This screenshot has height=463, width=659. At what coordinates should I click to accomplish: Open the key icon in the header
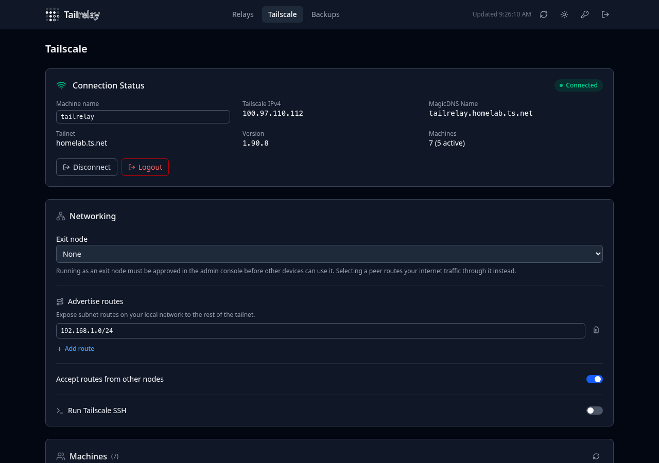(x=585, y=14)
